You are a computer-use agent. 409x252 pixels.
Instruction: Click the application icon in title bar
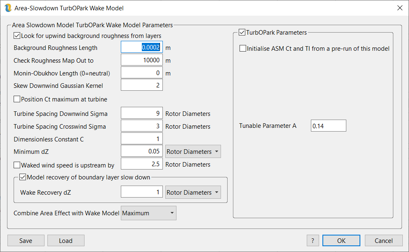tap(8, 8)
